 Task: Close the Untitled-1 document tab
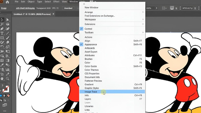coord(53,14)
